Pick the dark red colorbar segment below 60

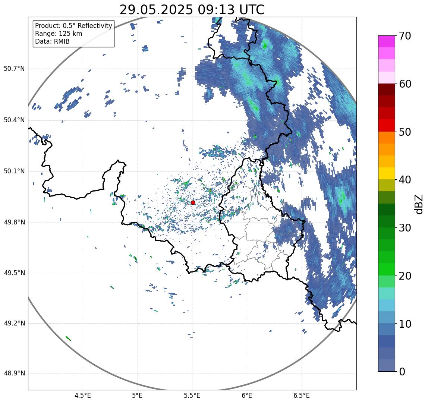coord(387,89)
